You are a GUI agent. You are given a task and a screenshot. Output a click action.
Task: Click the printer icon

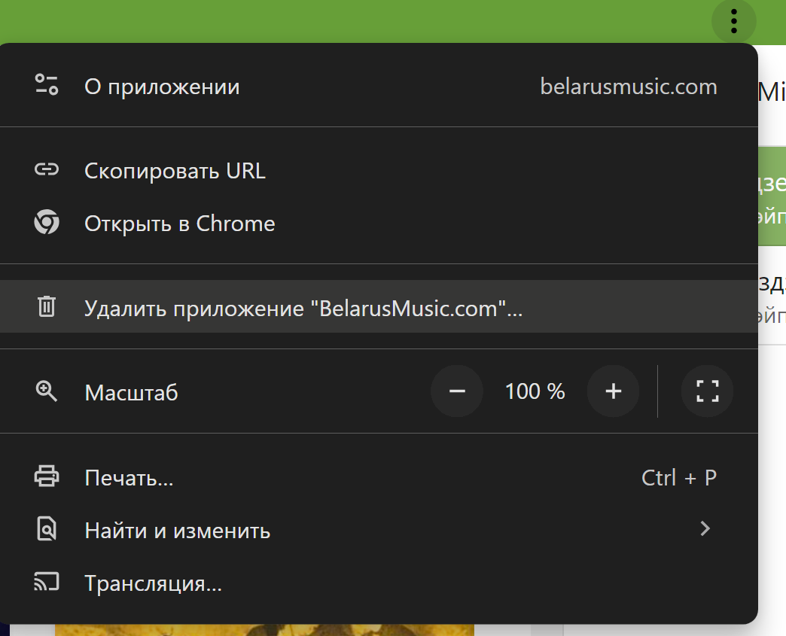click(x=47, y=476)
